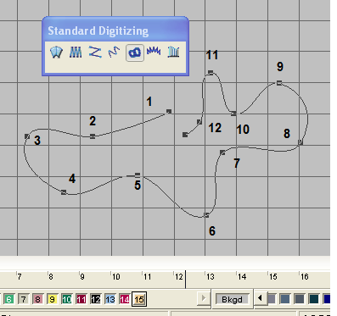Click the palette scroll left arrow

260,298
